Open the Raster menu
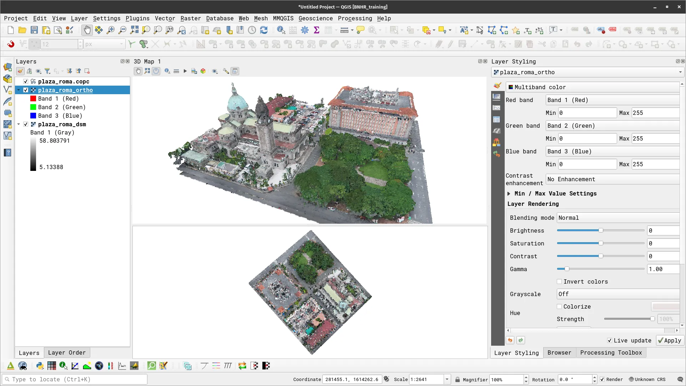 [x=191, y=18]
